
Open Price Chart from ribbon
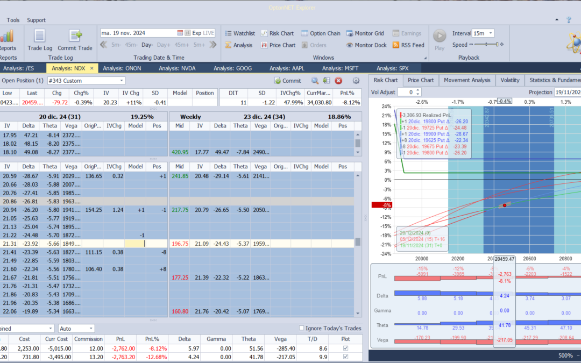[278, 45]
